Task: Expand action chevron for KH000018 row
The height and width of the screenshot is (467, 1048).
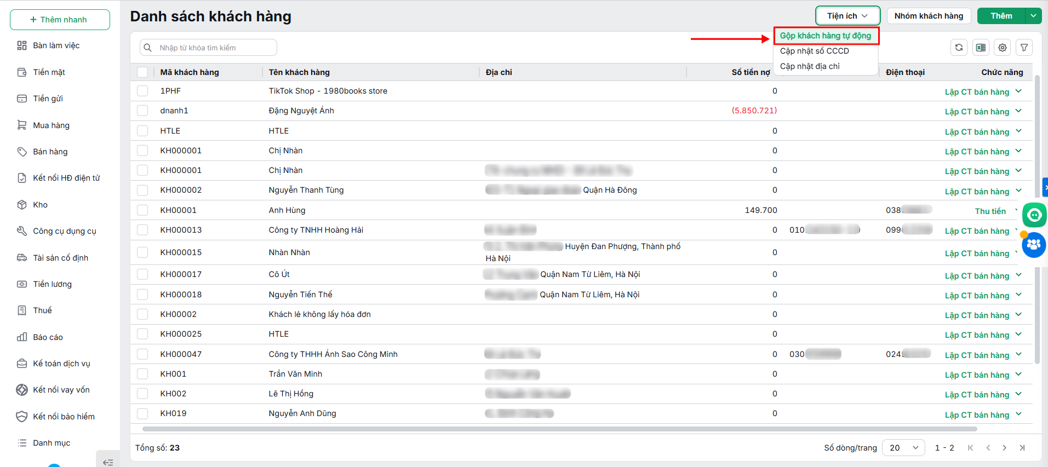Action: click(x=1018, y=295)
